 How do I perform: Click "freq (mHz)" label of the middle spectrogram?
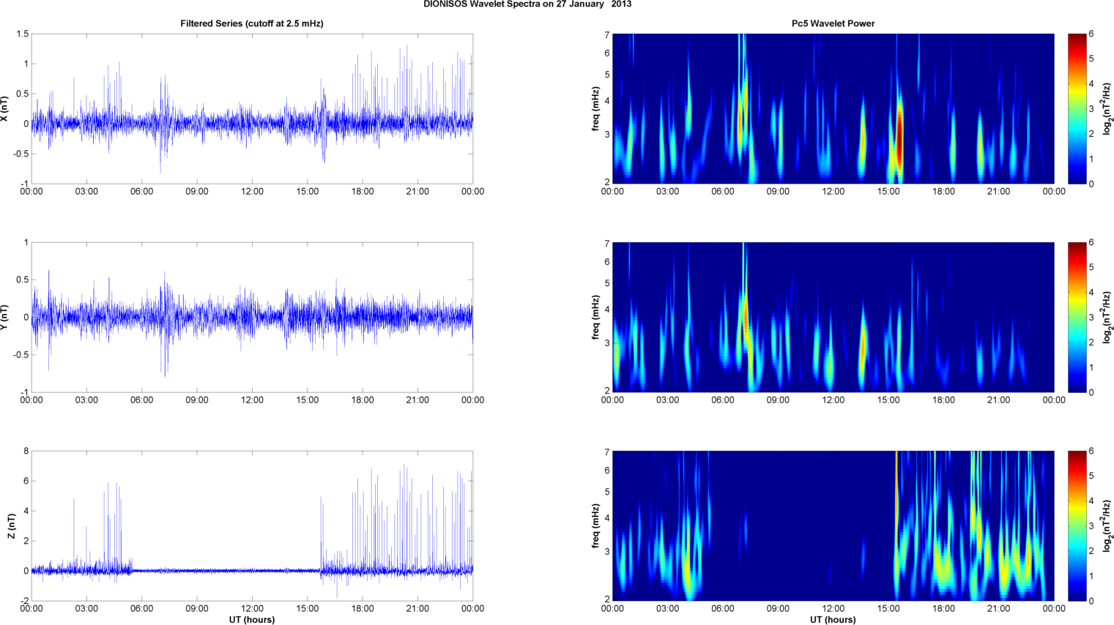click(x=596, y=318)
